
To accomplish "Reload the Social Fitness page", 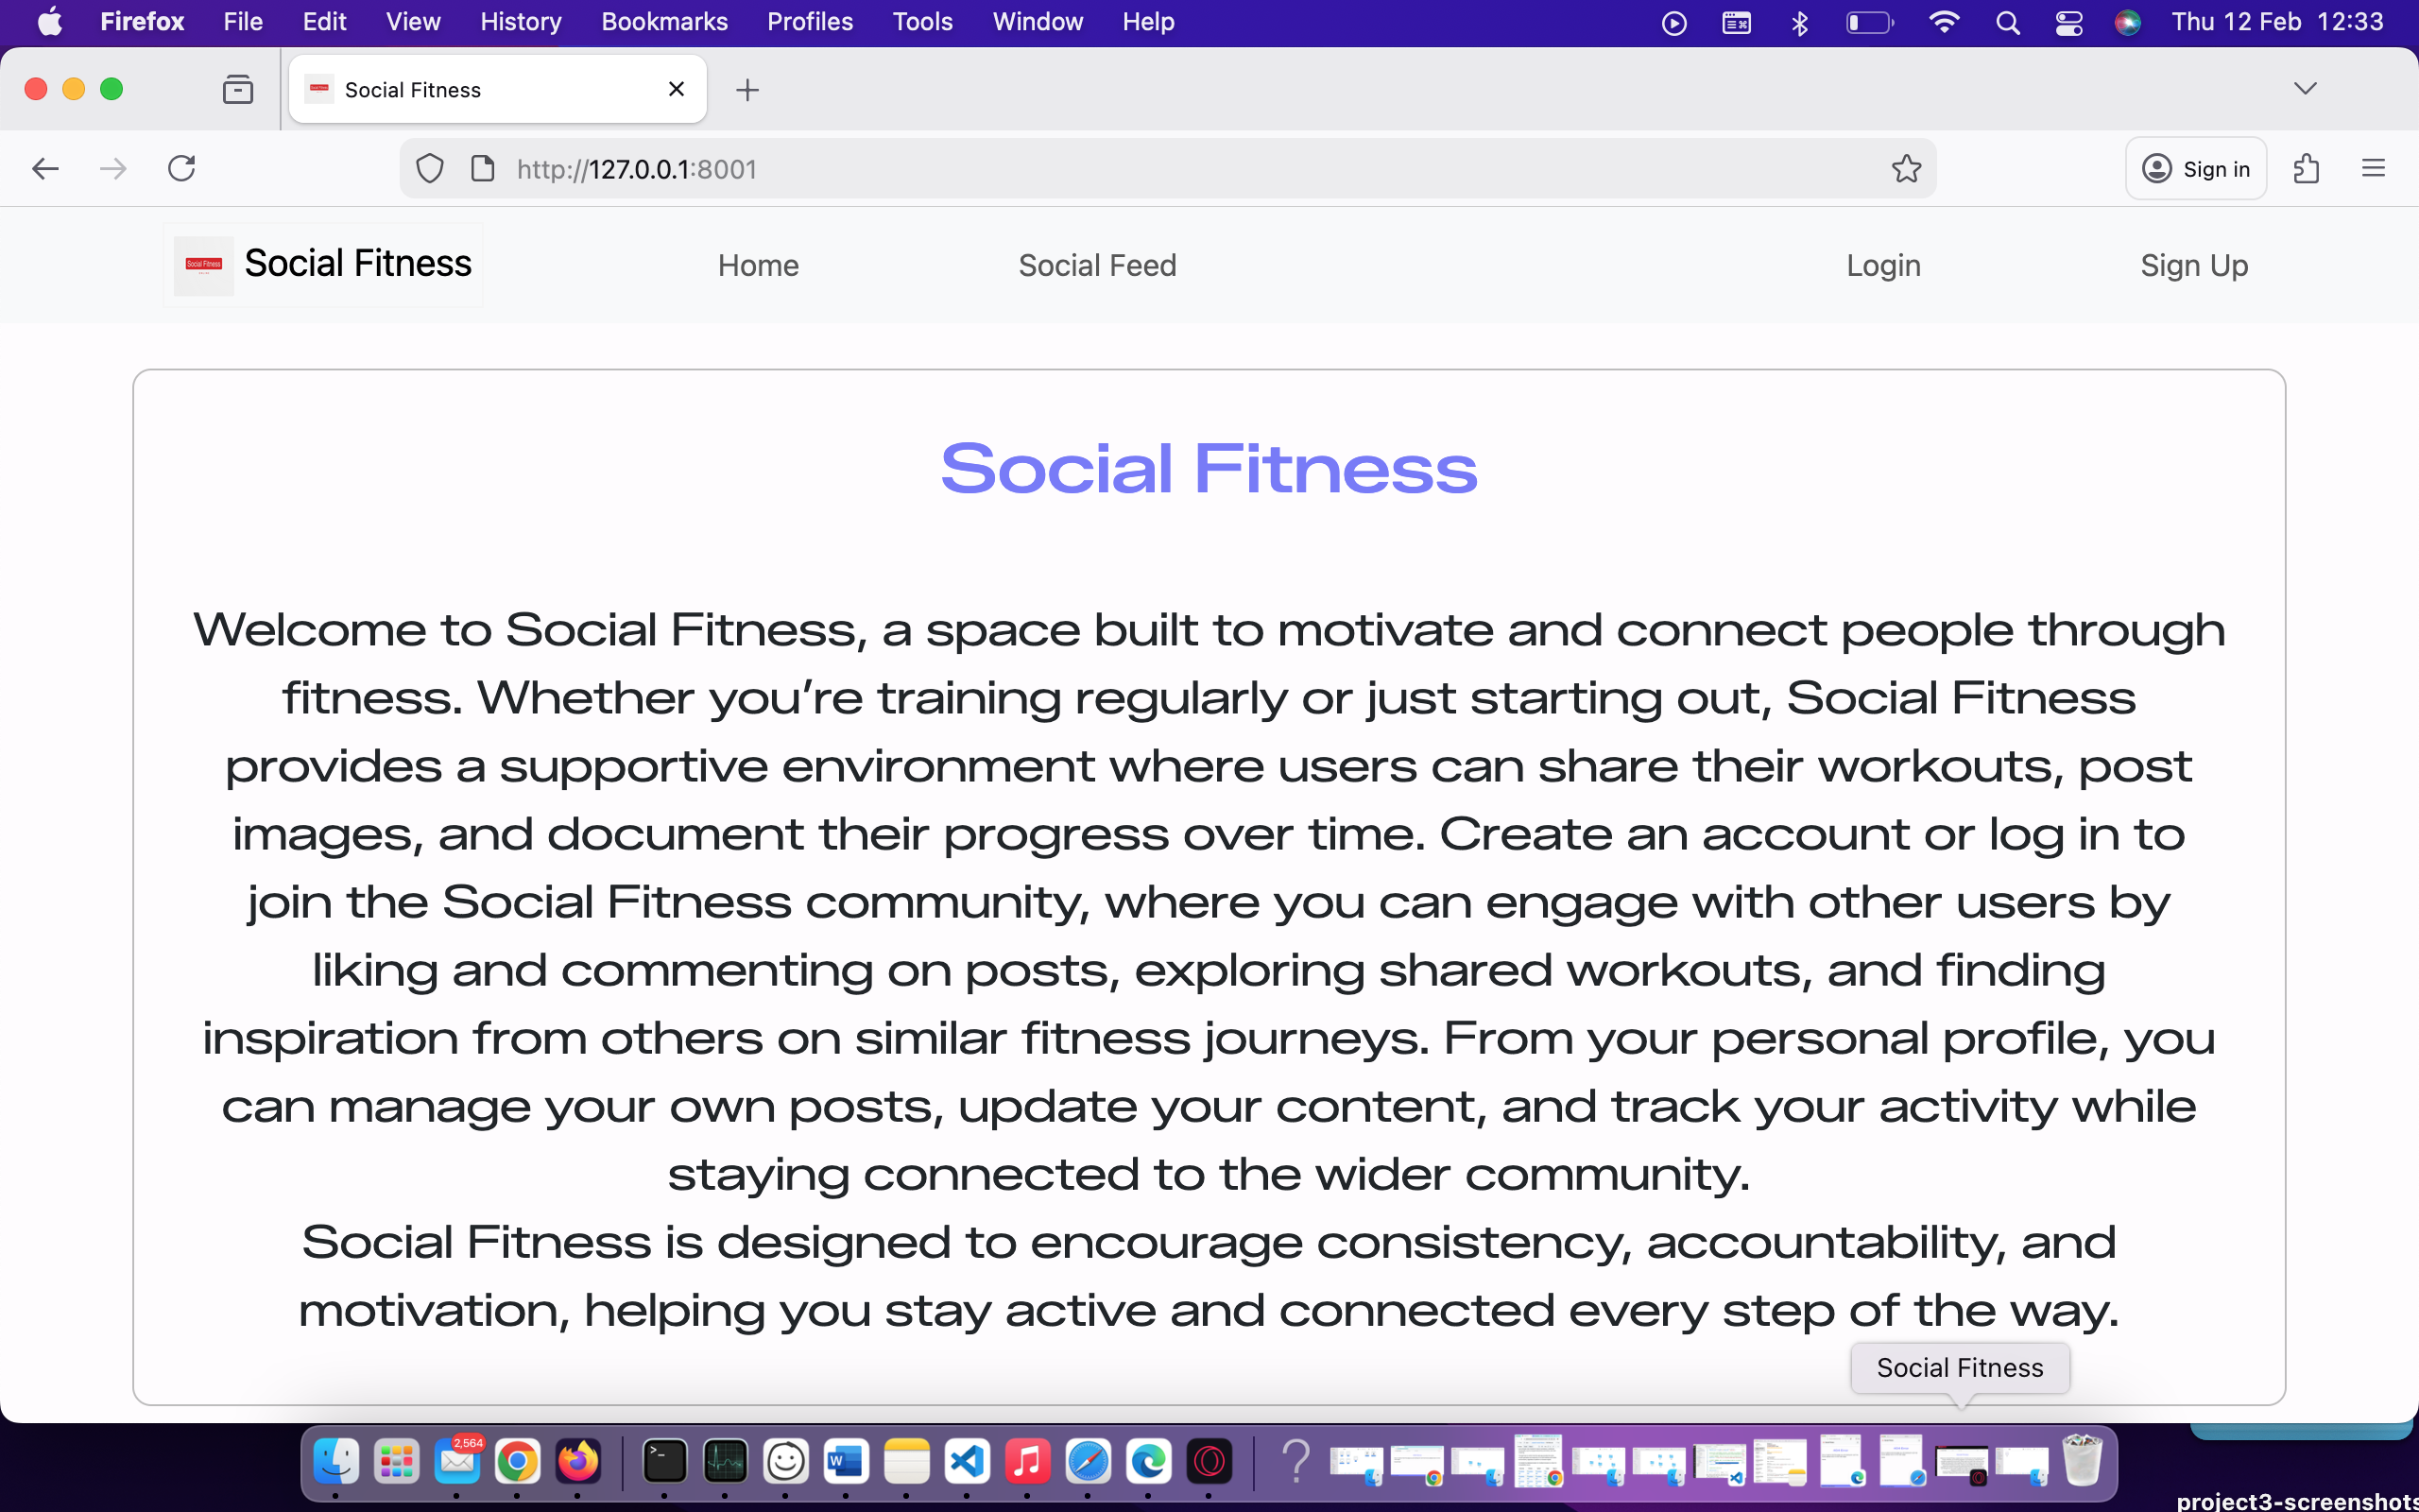I will tap(180, 168).
